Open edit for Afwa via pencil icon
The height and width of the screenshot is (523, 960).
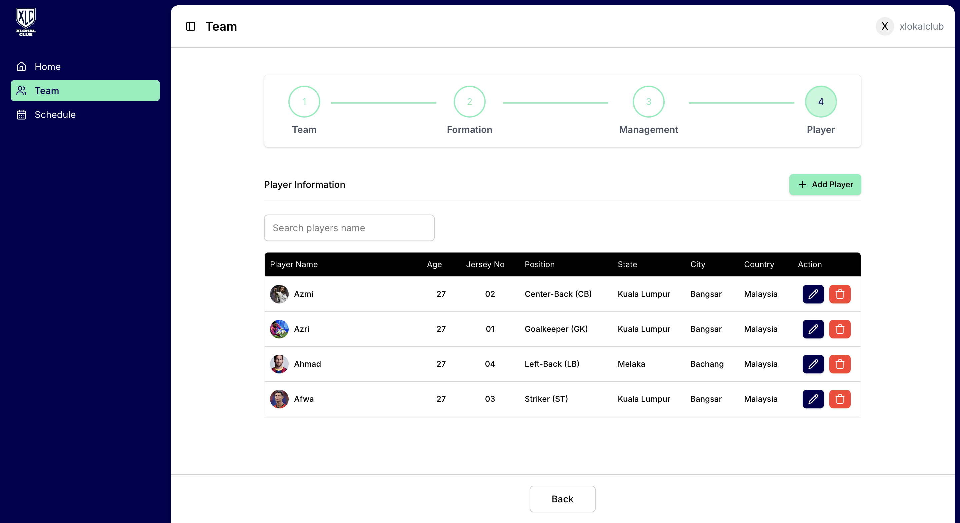pos(813,399)
